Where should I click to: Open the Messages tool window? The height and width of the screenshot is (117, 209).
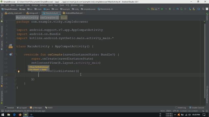point(36,108)
